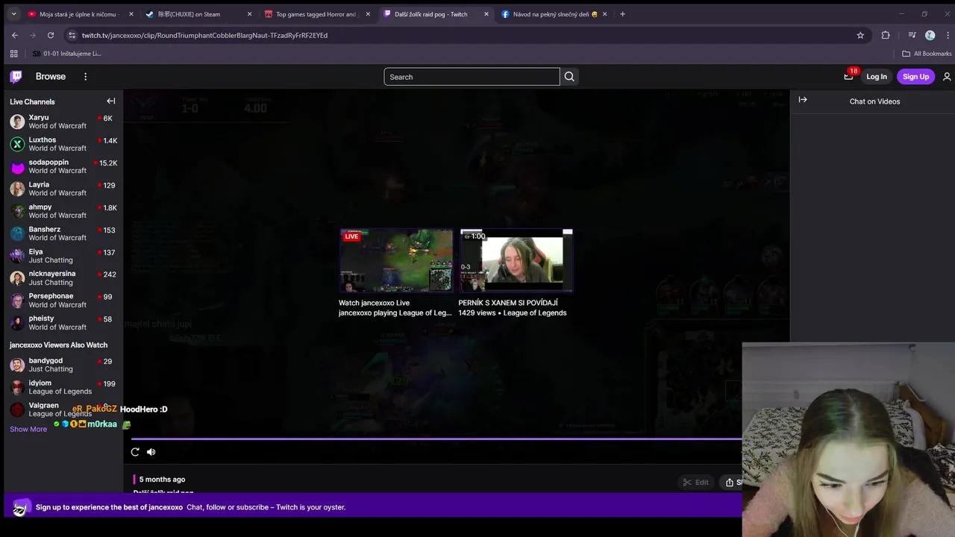The height and width of the screenshot is (537, 955).
Task: Select sodapoppin channel name
Action: click(x=48, y=162)
